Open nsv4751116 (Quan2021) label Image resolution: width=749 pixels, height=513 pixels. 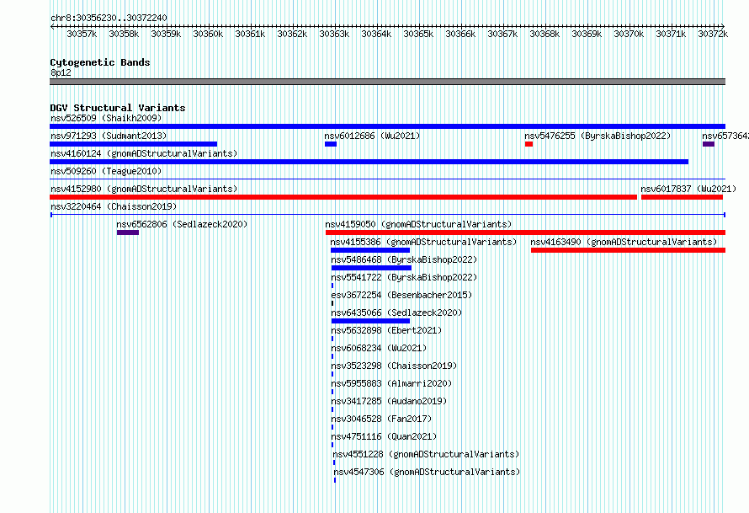[384, 436]
